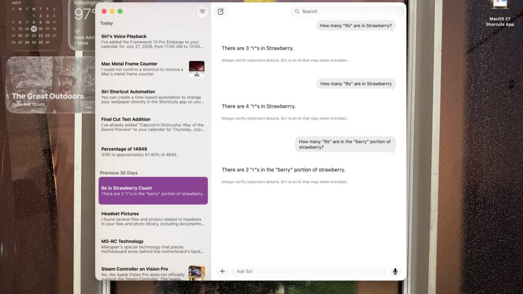Maximize the Siri window with green button
This screenshot has height=294, width=523.
pos(120,12)
